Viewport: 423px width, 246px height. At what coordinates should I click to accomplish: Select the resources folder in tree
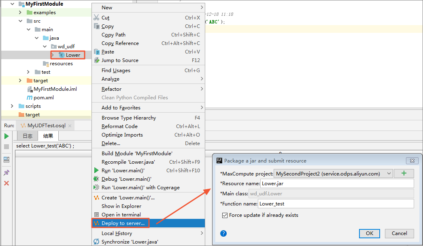click(58, 64)
